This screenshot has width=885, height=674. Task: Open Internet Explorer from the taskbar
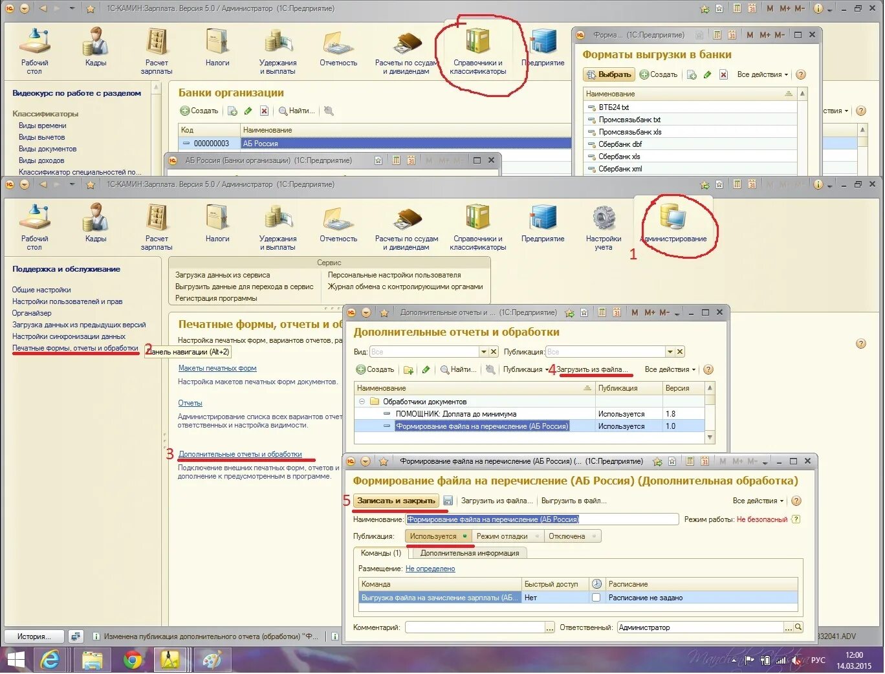(50, 660)
